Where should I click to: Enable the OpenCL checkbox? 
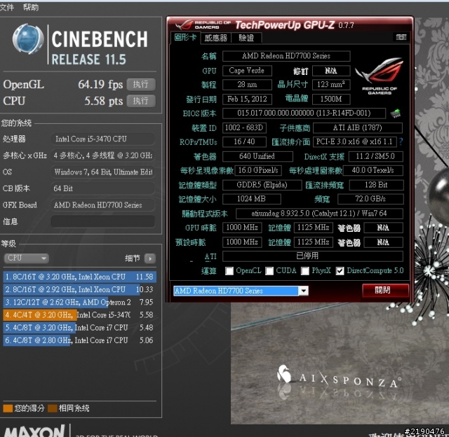pos(229,270)
